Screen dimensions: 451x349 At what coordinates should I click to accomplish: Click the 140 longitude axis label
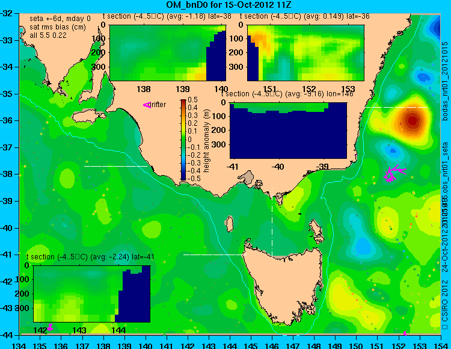click(x=146, y=345)
